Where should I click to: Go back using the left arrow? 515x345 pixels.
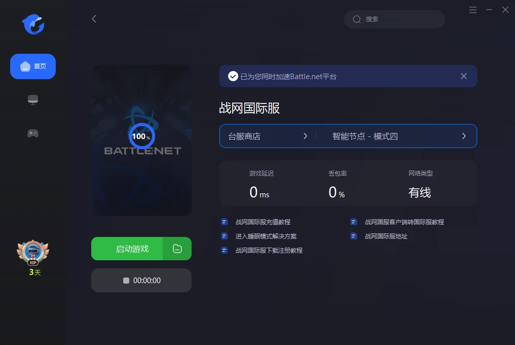[94, 19]
